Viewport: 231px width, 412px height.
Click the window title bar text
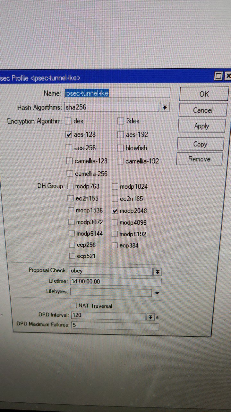40,78
